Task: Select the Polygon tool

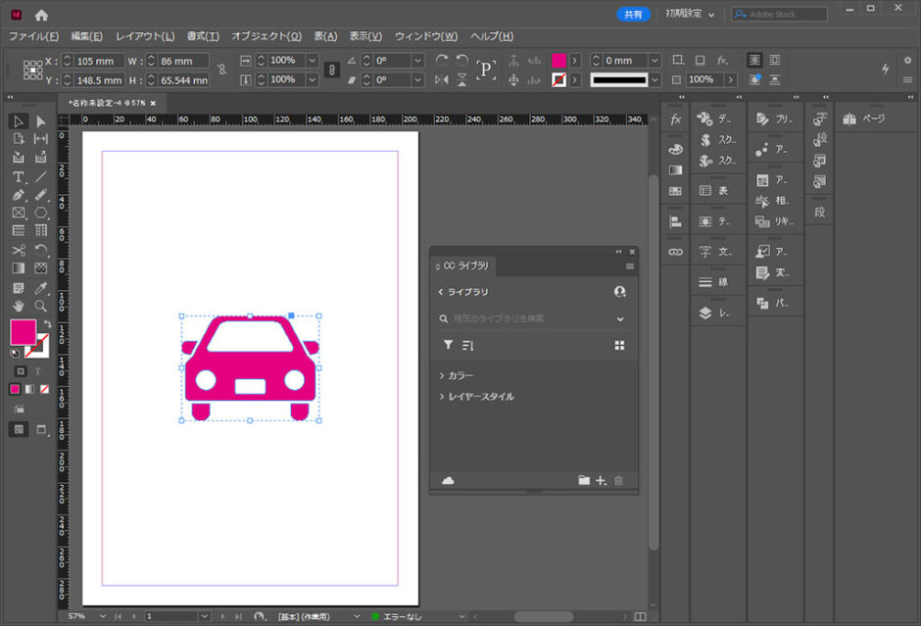Action: 40,213
